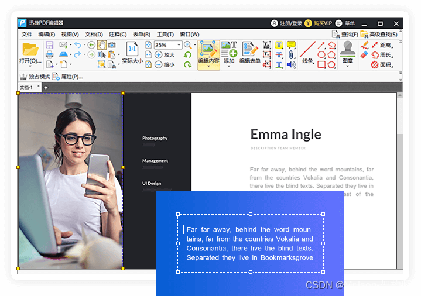Click the 放大 zoom in plus button
This screenshot has height=296, width=421.
pyautogui.click(x=165, y=55)
